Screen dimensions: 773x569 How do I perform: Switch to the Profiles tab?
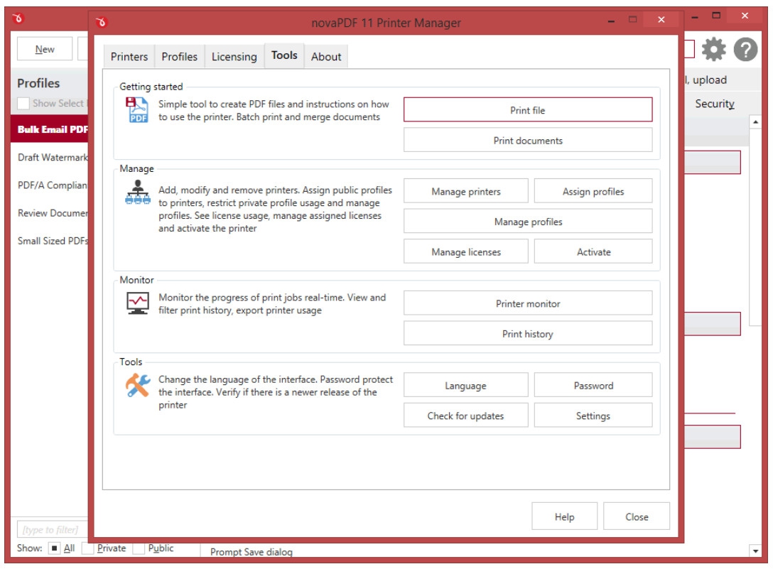(180, 57)
